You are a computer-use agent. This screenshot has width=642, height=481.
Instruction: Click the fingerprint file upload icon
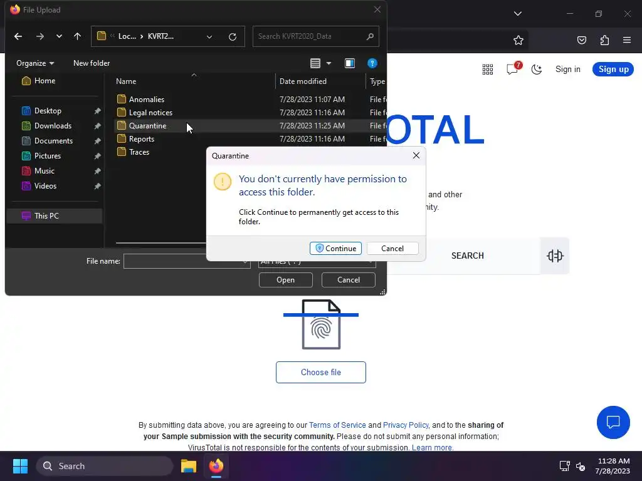[x=321, y=324]
